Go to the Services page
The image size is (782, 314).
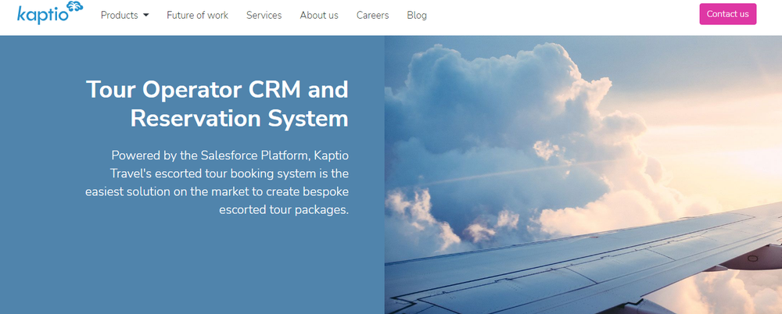pyautogui.click(x=264, y=16)
